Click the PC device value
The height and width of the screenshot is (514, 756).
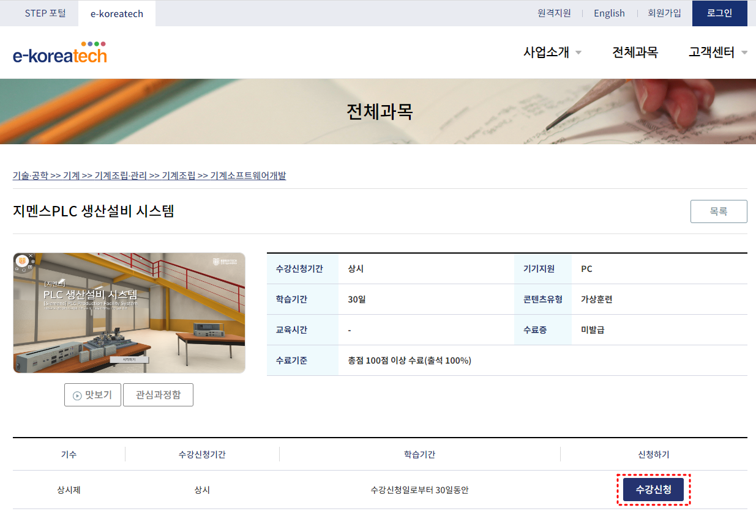586,269
